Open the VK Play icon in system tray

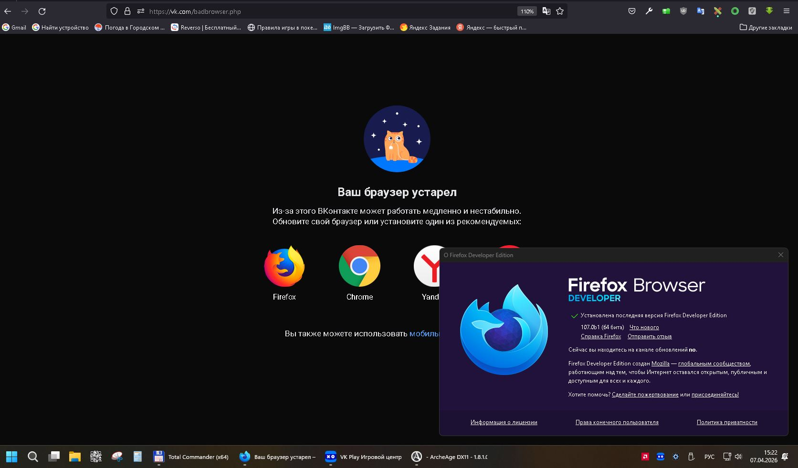pyautogui.click(x=660, y=457)
